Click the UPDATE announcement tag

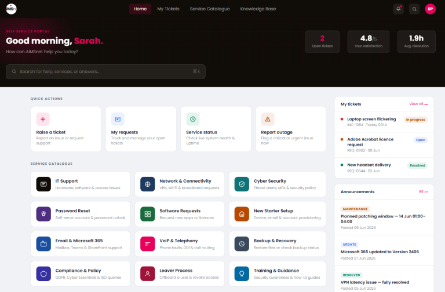coord(349,245)
